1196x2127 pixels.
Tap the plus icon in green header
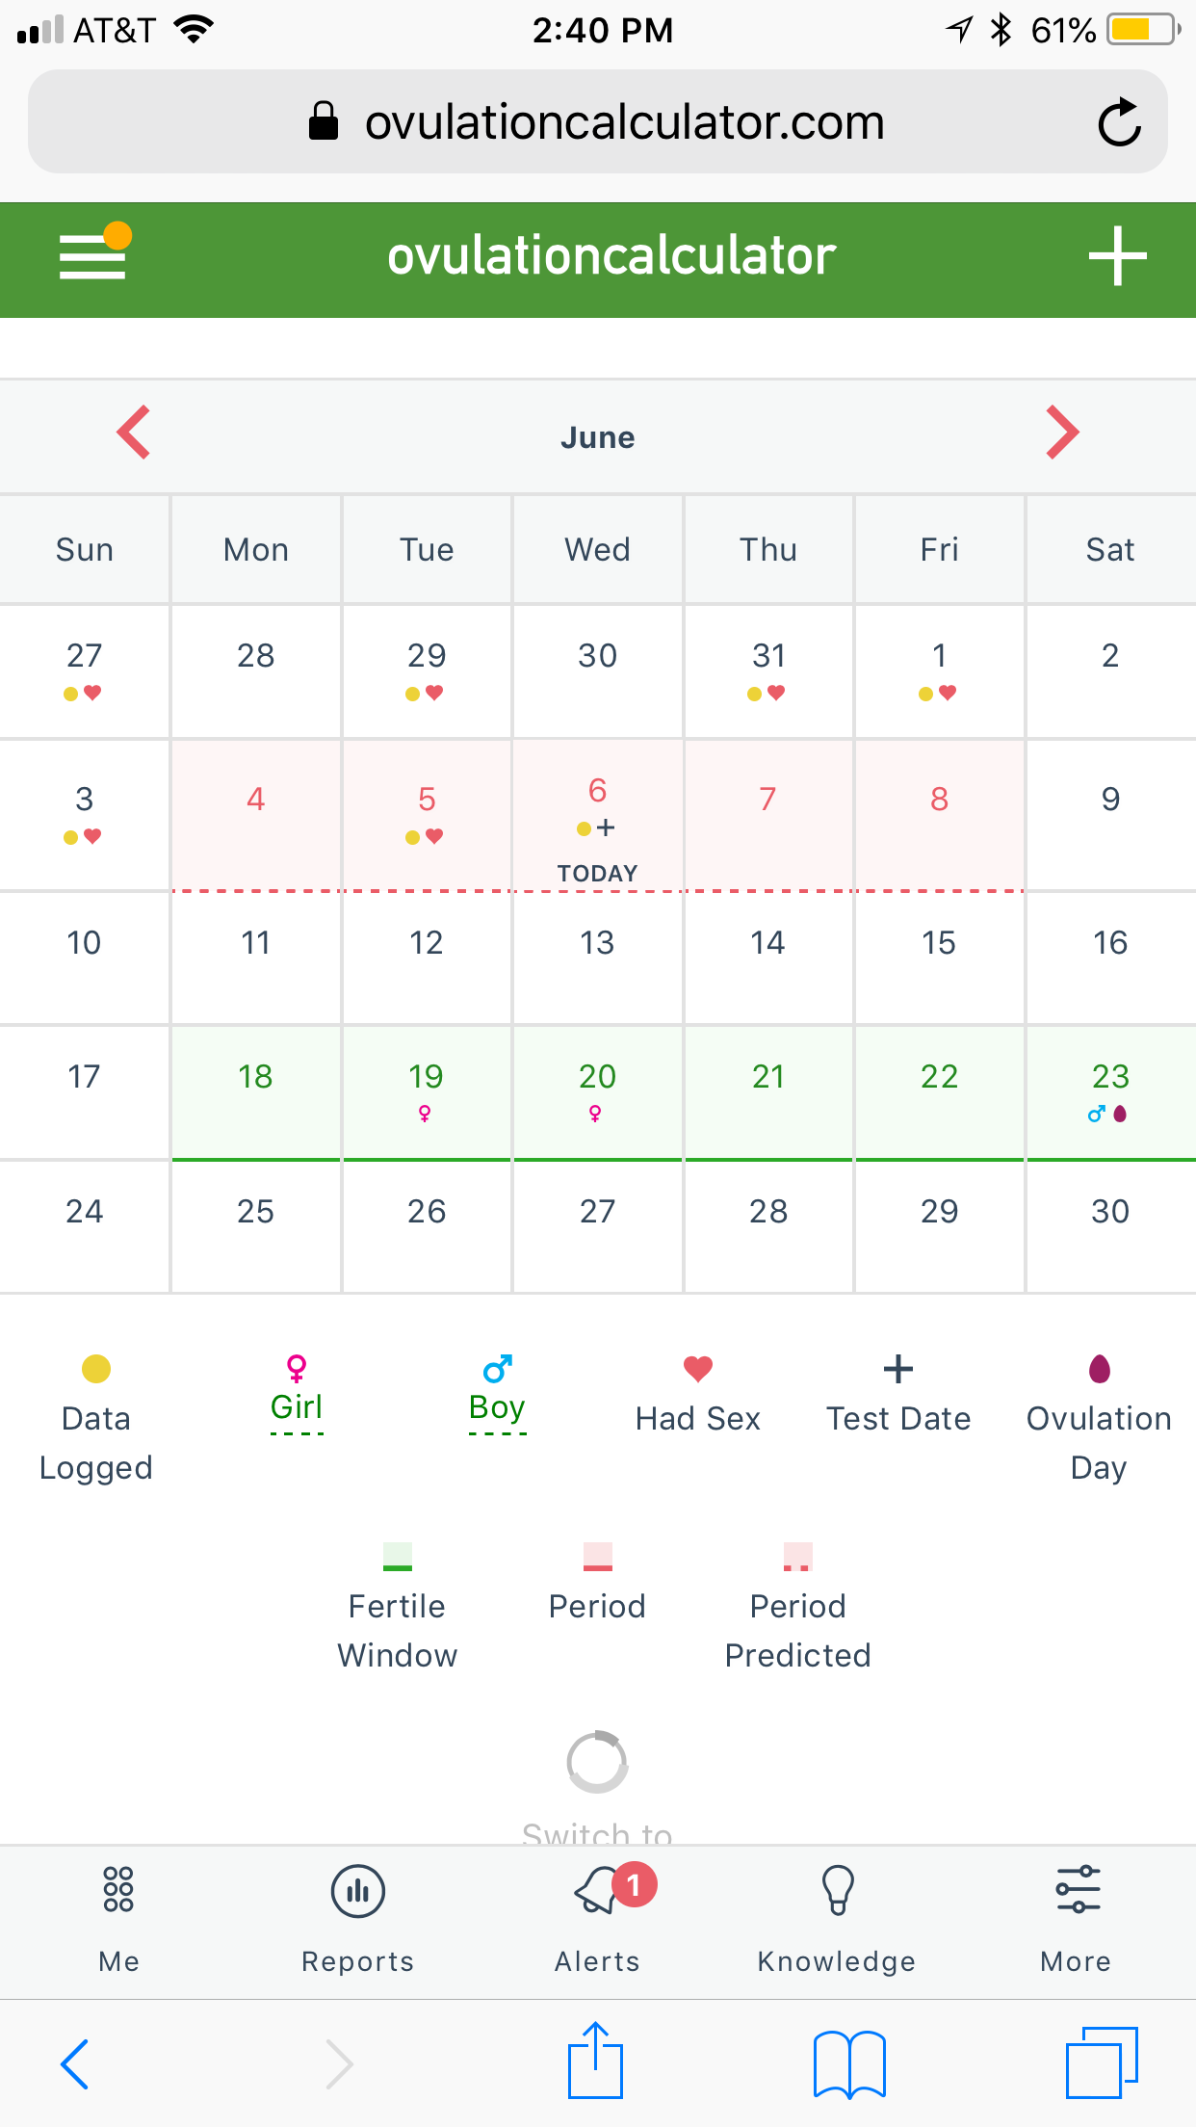[1117, 256]
